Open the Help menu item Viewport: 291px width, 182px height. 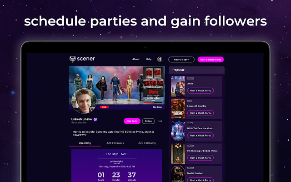(149, 59)
